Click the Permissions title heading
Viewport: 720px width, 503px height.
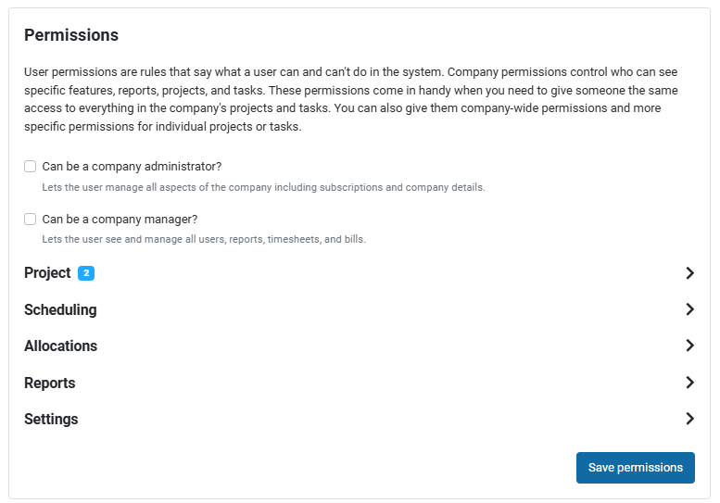click(71, 35)
